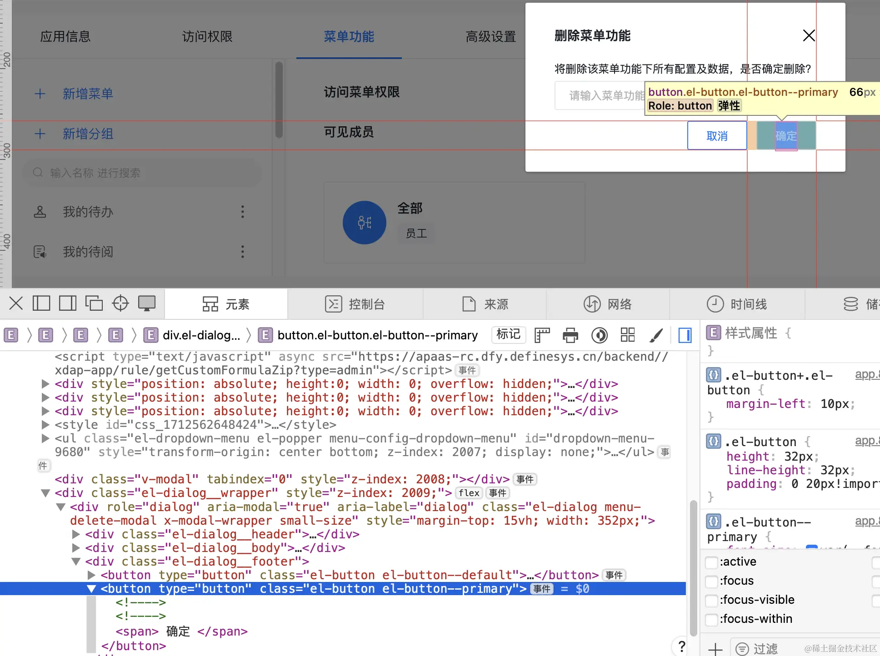Click the print styles printer icon
880x656 pixels.
click(570, 336)
